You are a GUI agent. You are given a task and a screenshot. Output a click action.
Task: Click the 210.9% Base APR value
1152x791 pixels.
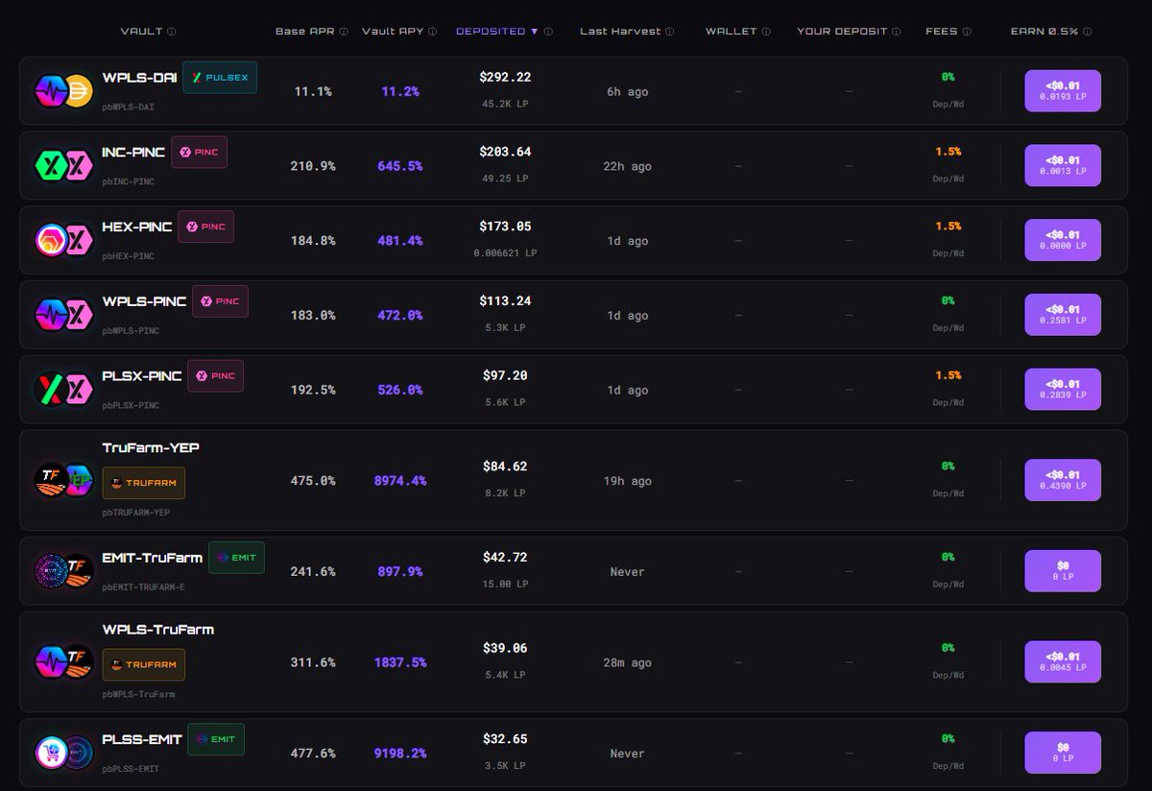click(x=313, y=166)
